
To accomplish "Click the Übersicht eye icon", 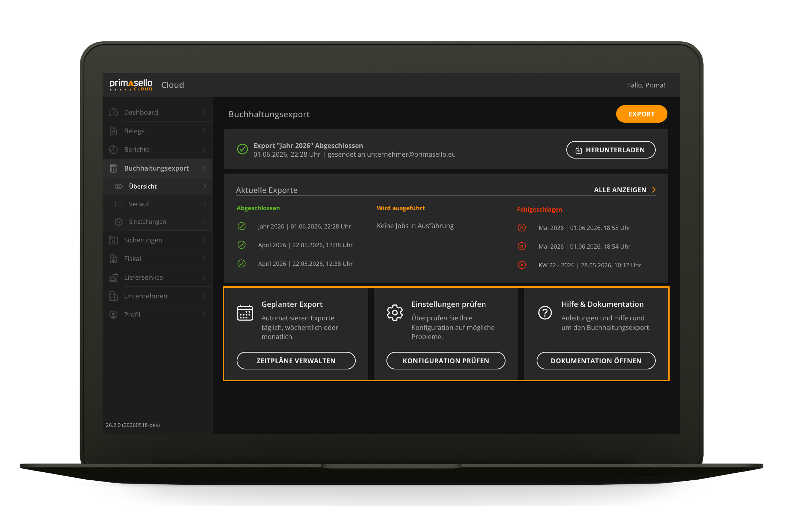I will coord(119,186).
